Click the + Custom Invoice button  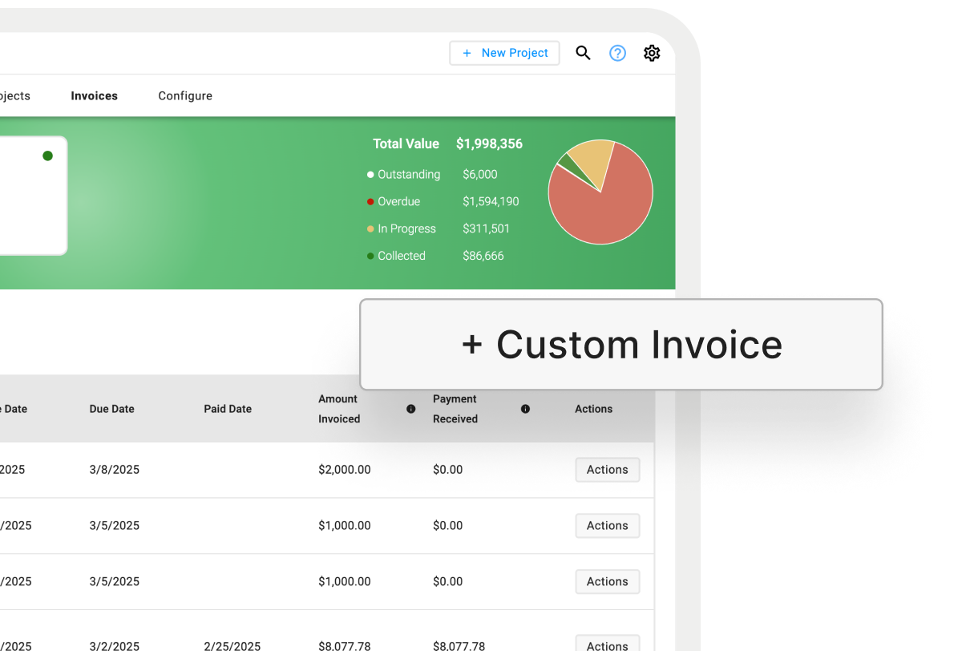[x=621, y=345]
